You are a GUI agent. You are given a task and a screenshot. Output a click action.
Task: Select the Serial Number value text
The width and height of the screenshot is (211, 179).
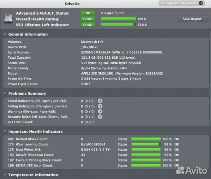click(122, 52)
